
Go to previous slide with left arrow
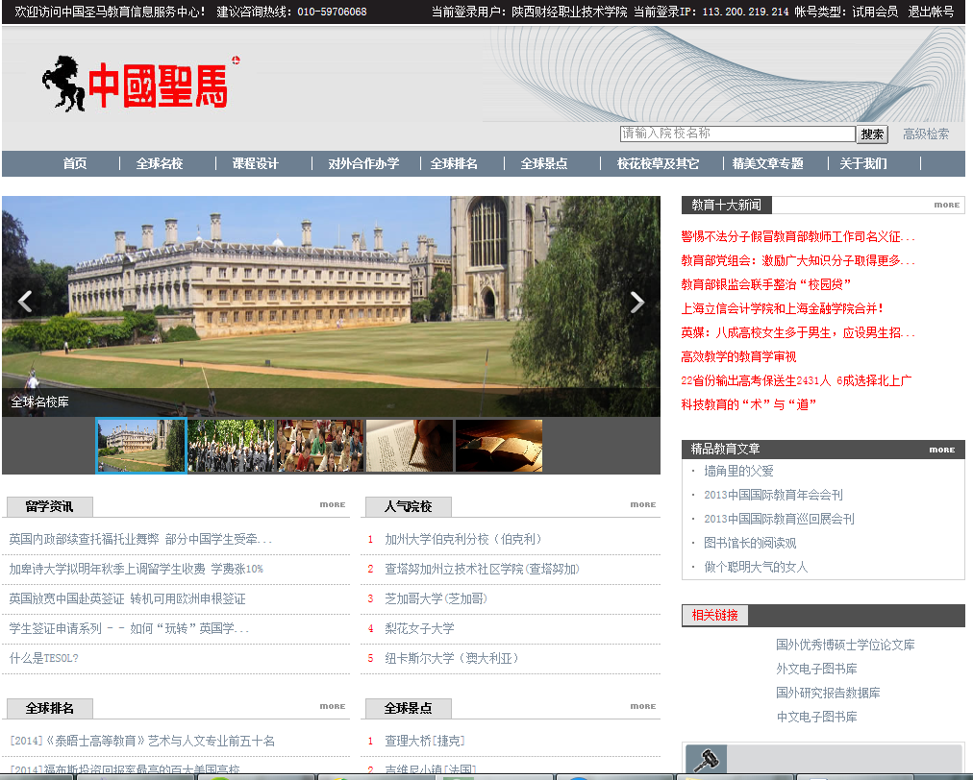[25, 302]
